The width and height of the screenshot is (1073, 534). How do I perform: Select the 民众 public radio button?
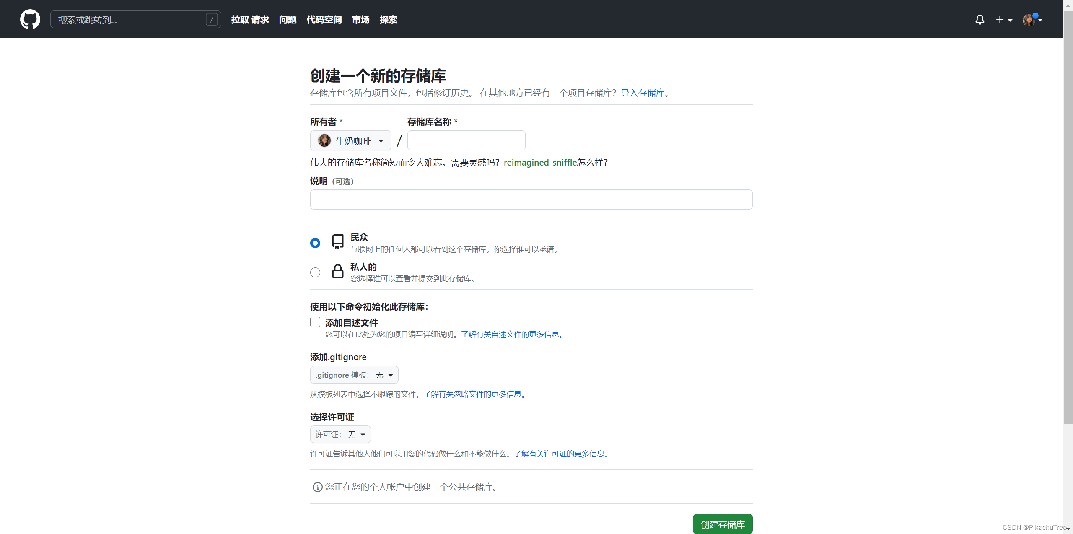pos(315,243)
